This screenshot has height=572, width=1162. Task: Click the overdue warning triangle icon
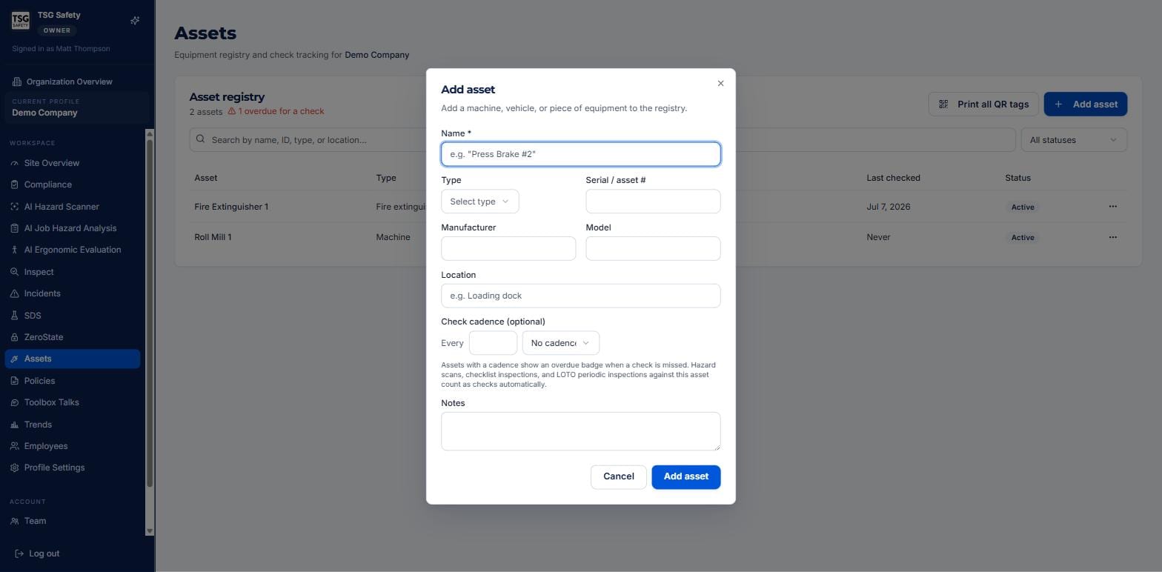click(232, 111)
